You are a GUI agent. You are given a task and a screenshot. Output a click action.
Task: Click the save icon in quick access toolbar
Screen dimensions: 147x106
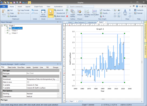click(x=14, y=3)
